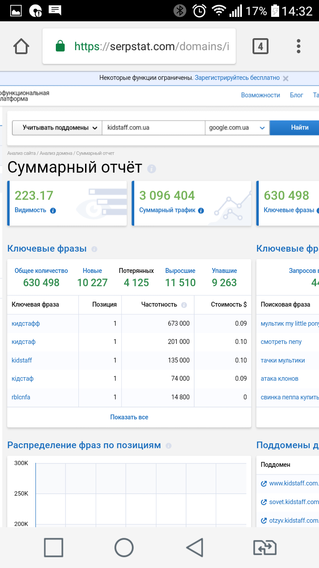Viewport: 319px width, 568px height.
Task: Tap the green padlock security icon
Action: tap(60, 46)
